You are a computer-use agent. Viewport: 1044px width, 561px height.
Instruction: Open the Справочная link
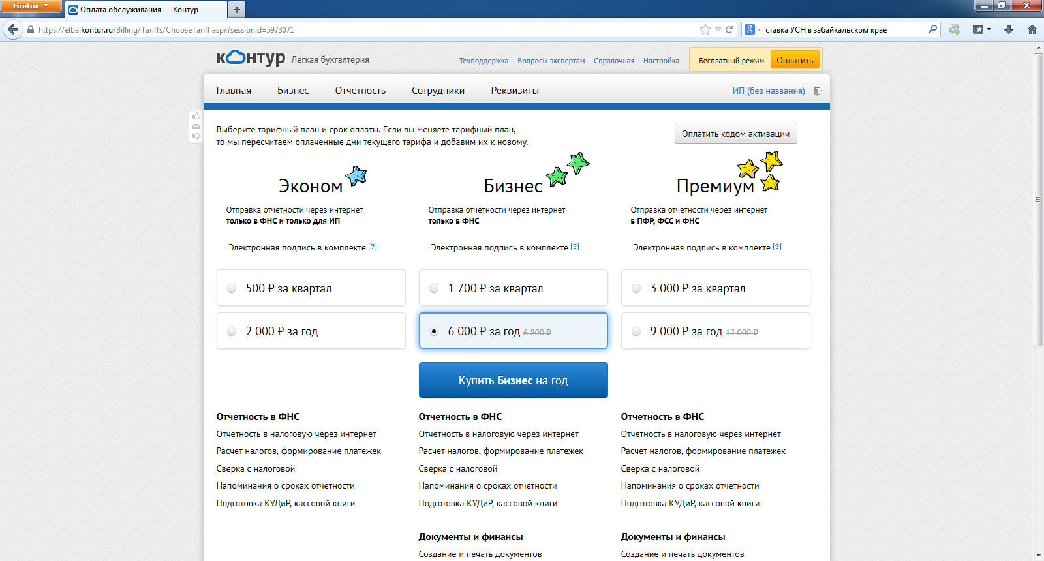coord(614,61)
